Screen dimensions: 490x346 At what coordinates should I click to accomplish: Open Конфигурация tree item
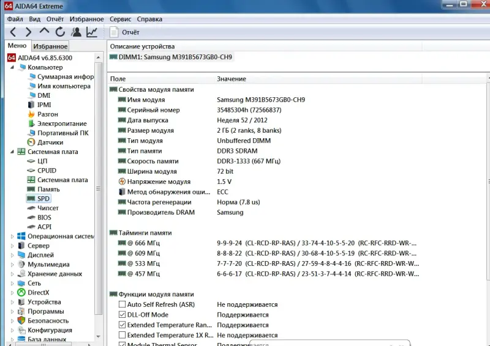point(45,330)
